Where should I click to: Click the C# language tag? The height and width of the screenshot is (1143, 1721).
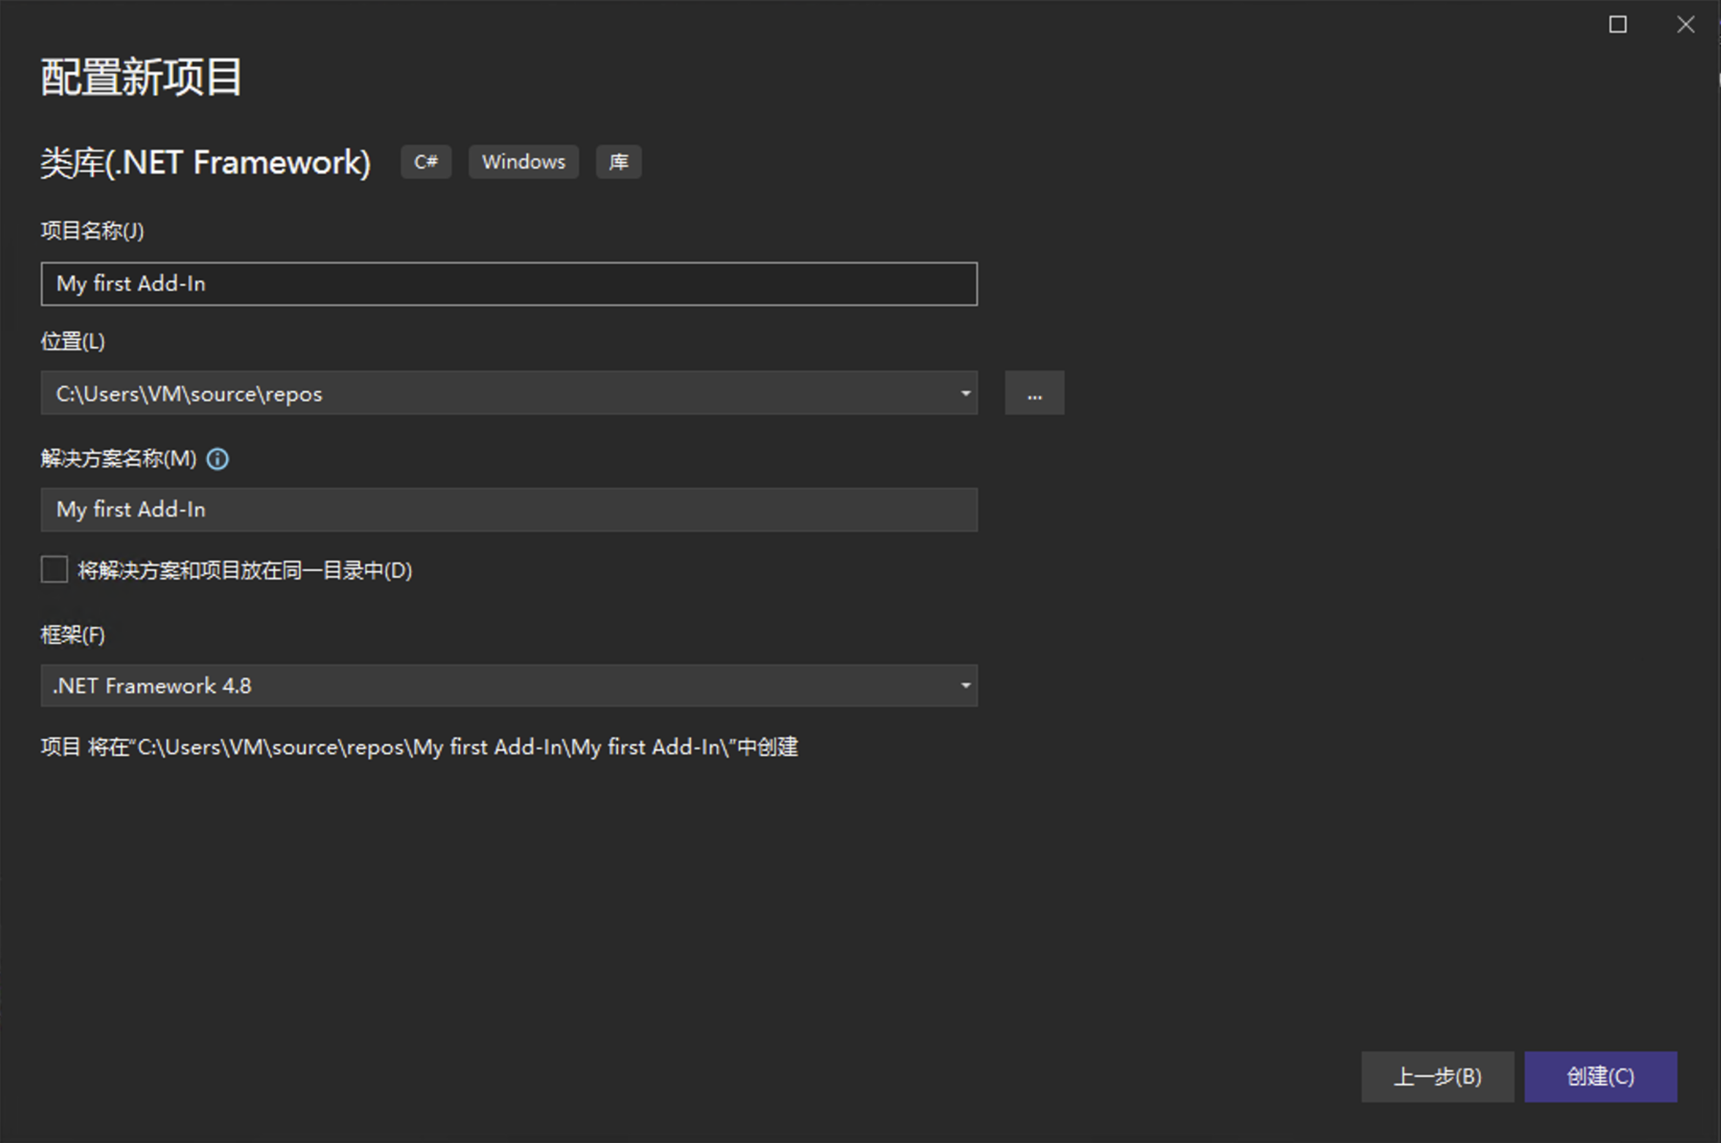[426, 162]
